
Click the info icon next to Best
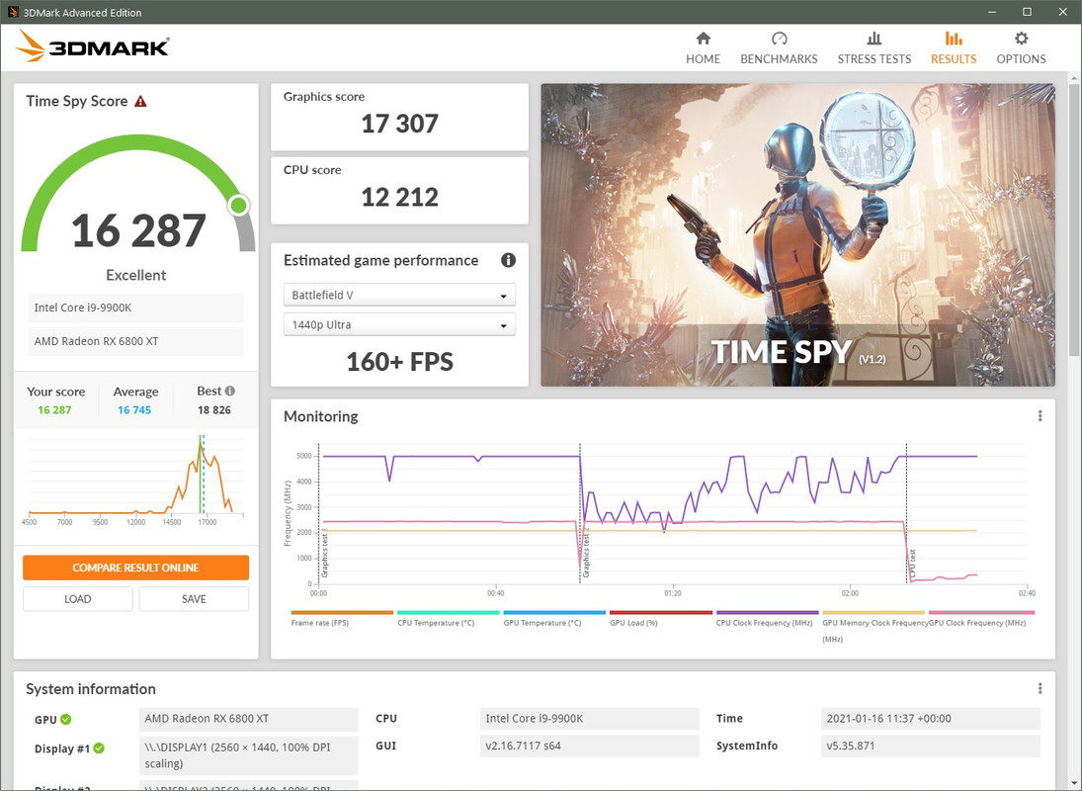[x=230, y=391]
